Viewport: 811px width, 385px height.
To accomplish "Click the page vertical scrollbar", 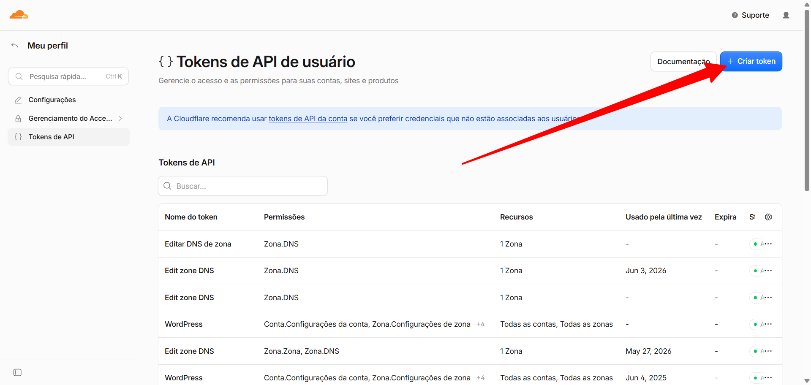I will 807,100.
